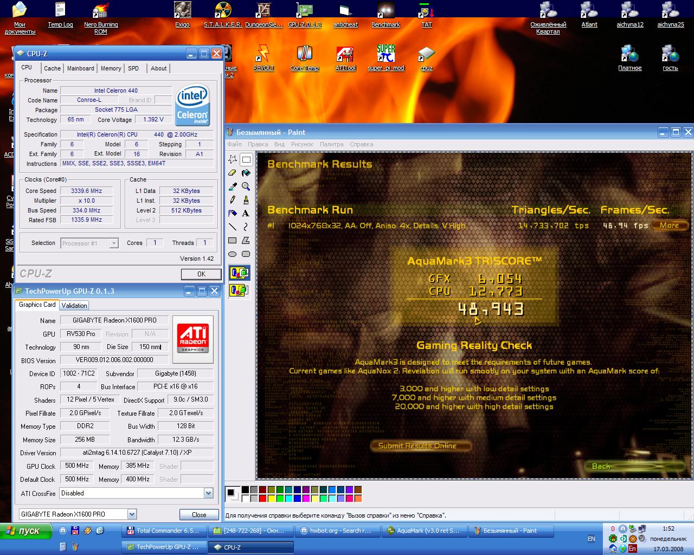Enable transparent selection mode in Paint options
694x555 pixels.
click(x=240, y=291)
